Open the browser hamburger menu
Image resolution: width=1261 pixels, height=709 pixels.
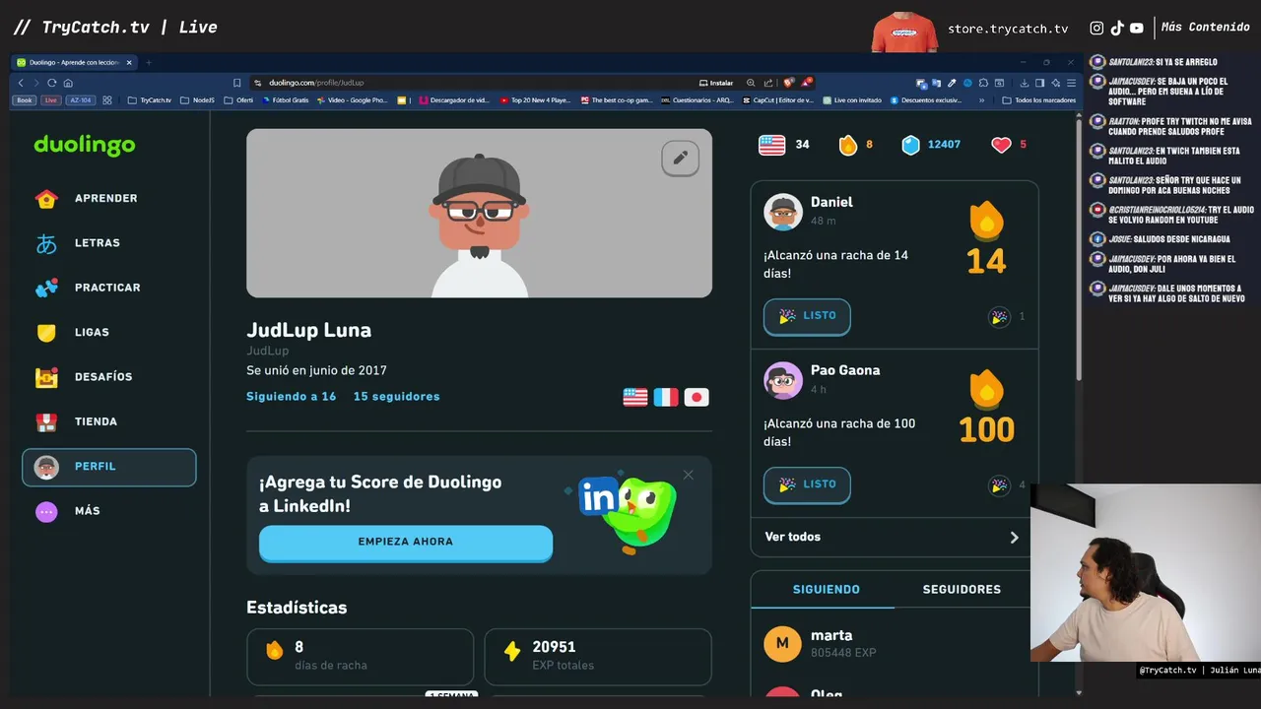(1071, 83)
